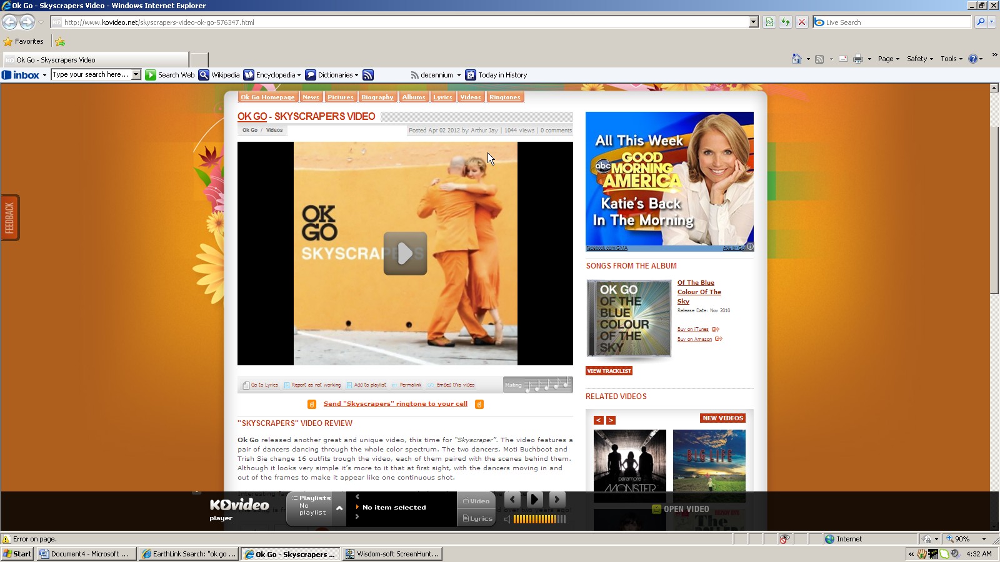Viewport: 1000px width, 562px height.
Task: Click the Print icon in command bar
Action: tap(858, 59)
